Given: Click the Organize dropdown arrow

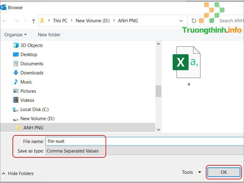Looking at the screenshot, I should pos(25,34).
